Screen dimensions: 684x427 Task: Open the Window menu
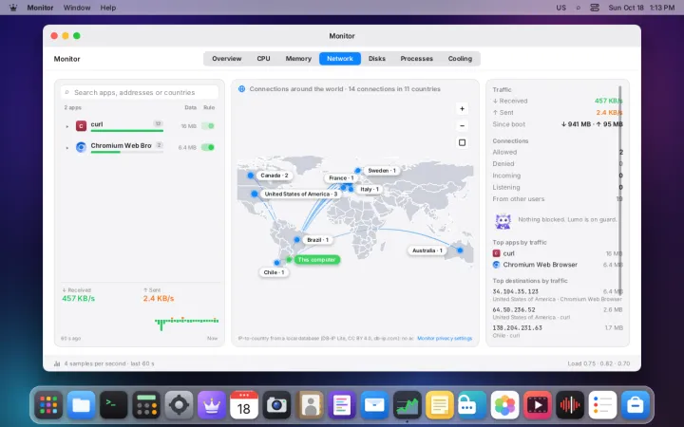click(x=77, y=8)
